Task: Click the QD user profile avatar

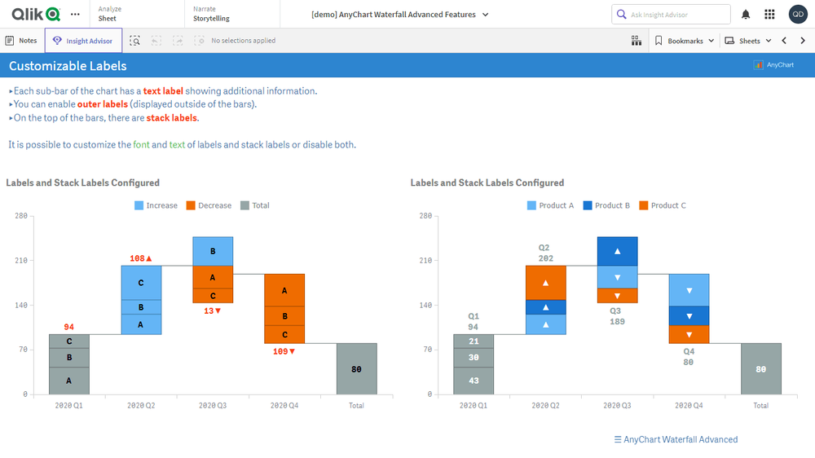Action: point(798,14)
